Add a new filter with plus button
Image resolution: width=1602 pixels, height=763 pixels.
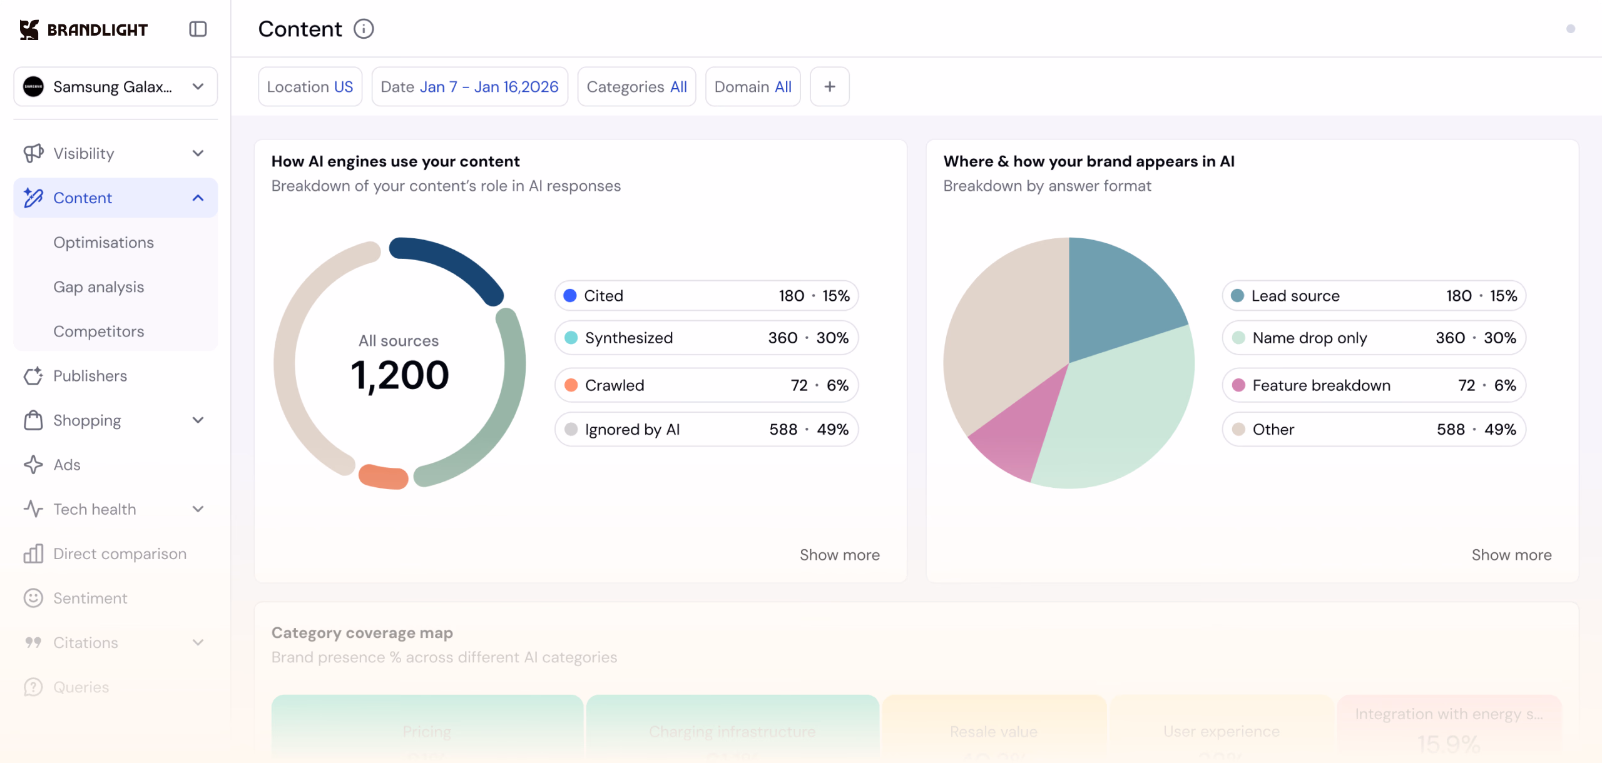coord(830,86)
